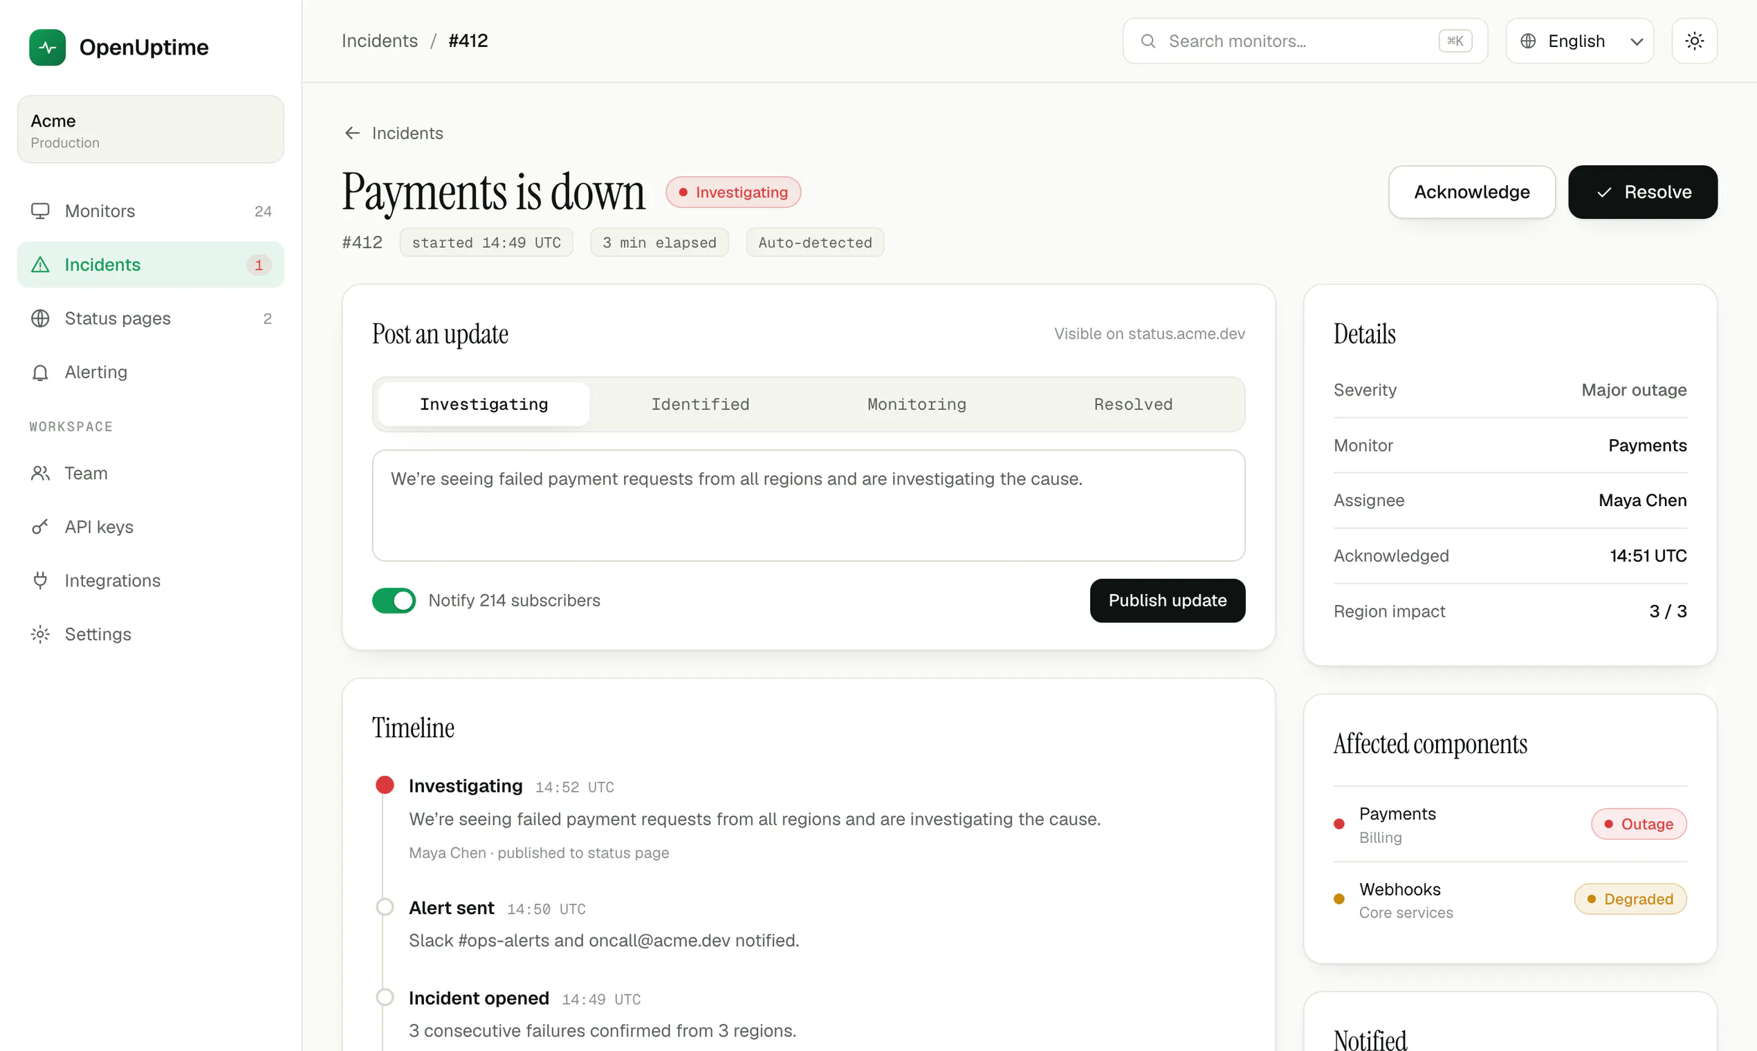Click the Alert sent timeline marker

(385, 907)
